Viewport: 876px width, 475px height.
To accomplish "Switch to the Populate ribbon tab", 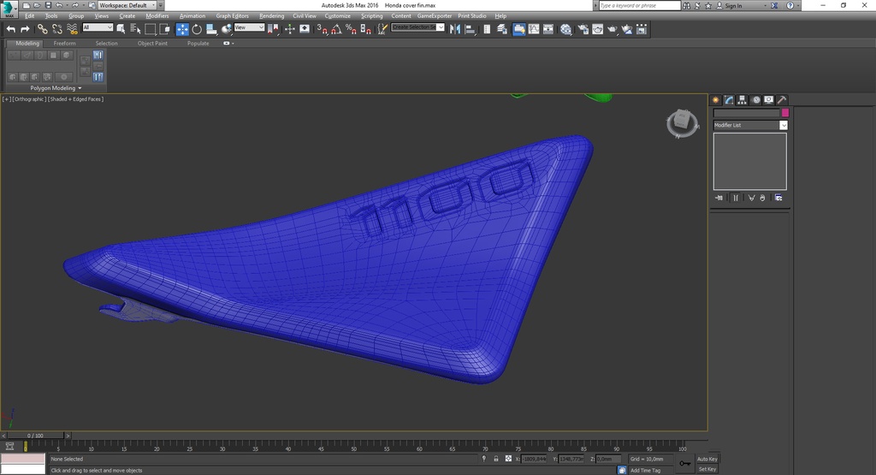I will [198, 43].
